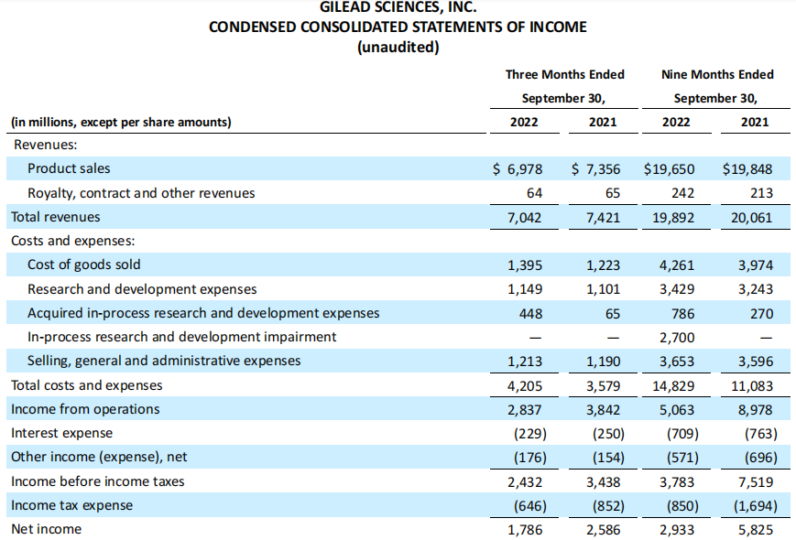Select Product sales value '$19,650'
This screenshot has height=540, width=796.
pos(669,168)
